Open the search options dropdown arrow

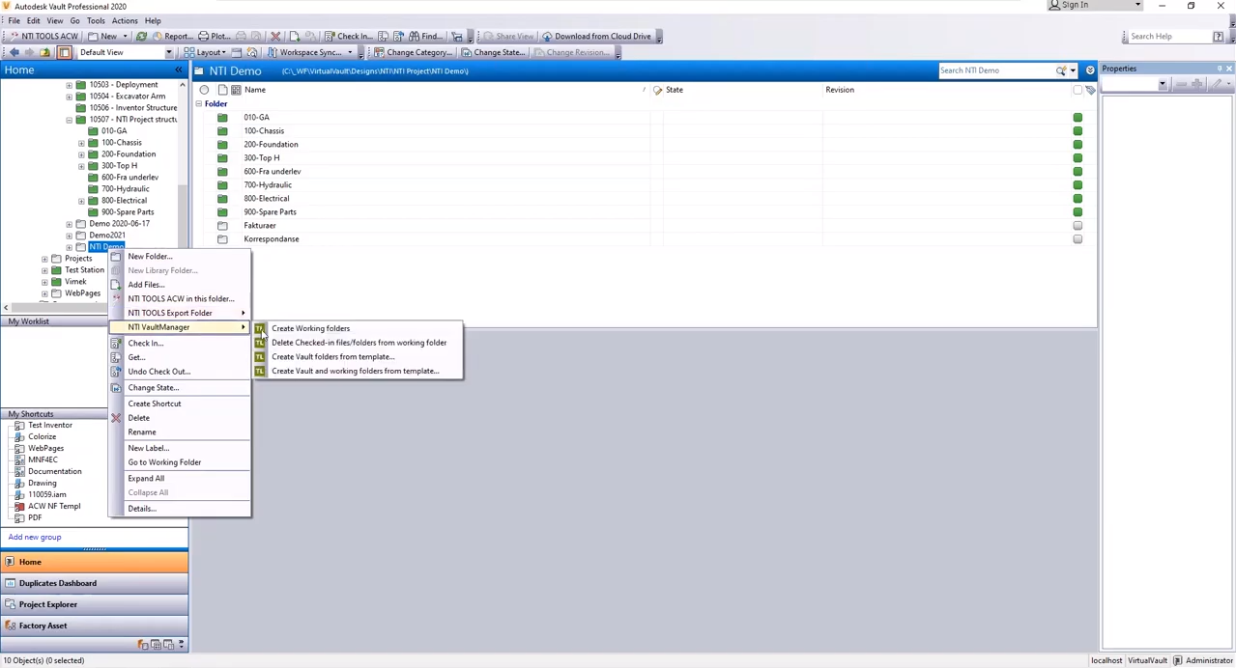click(x=1073, y=70)
